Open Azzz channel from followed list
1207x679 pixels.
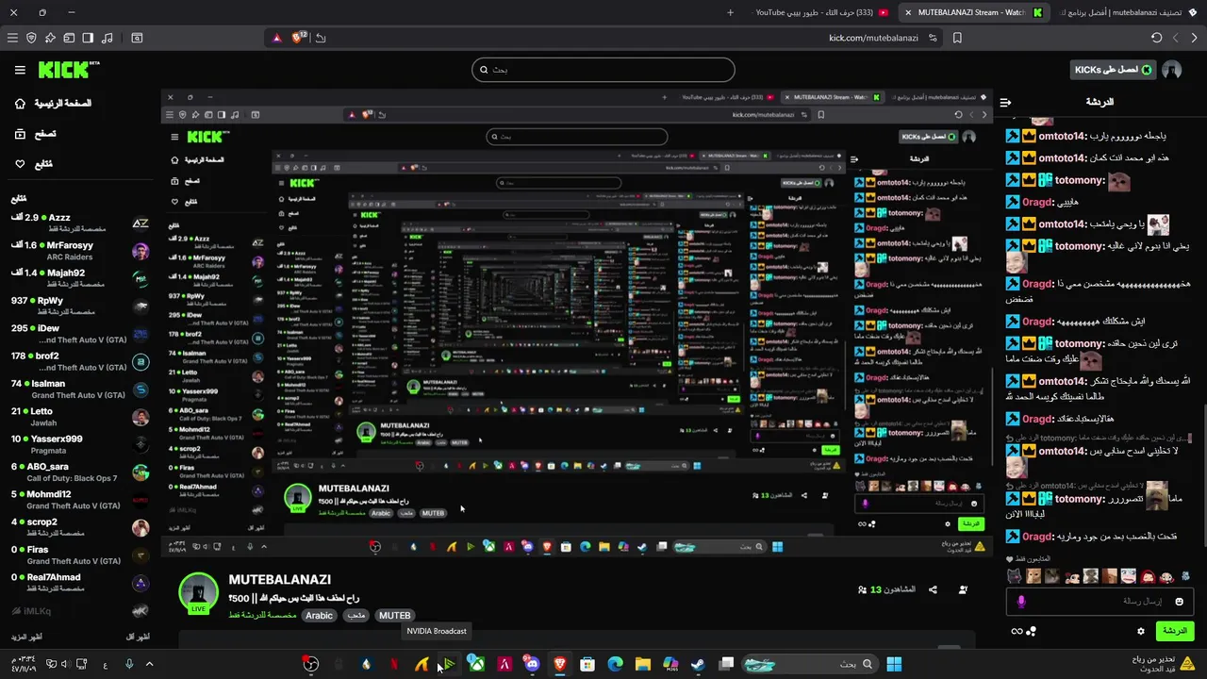(80, 224)
